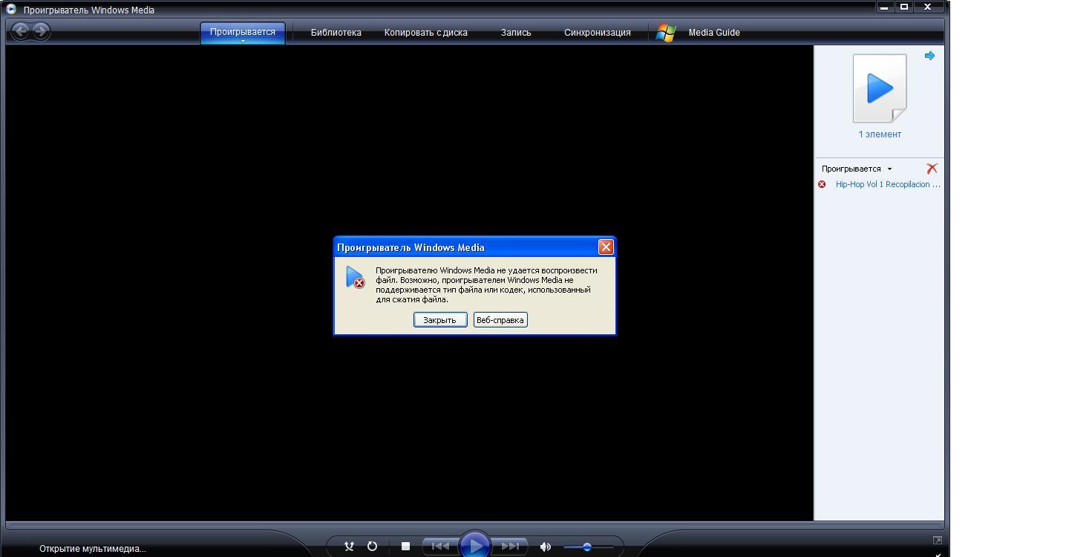Click the blue arrow to hide list pane
1069x557 pixels.
coord(929,56)
